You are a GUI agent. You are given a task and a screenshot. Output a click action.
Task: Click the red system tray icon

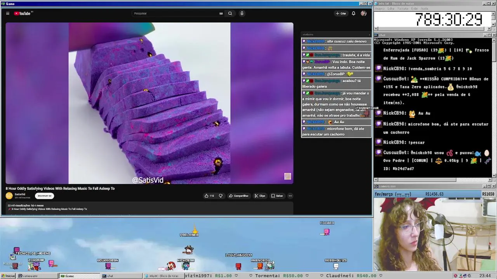click(x=455, y=276)
